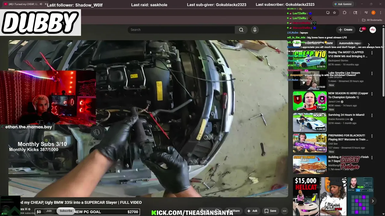Click 7 Days building video thumbnail
385x216 pixels.
(x=310, y=164)
